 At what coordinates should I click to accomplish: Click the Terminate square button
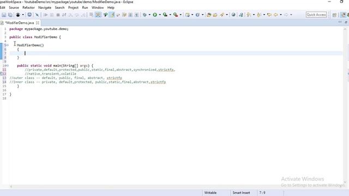[58, 15]
